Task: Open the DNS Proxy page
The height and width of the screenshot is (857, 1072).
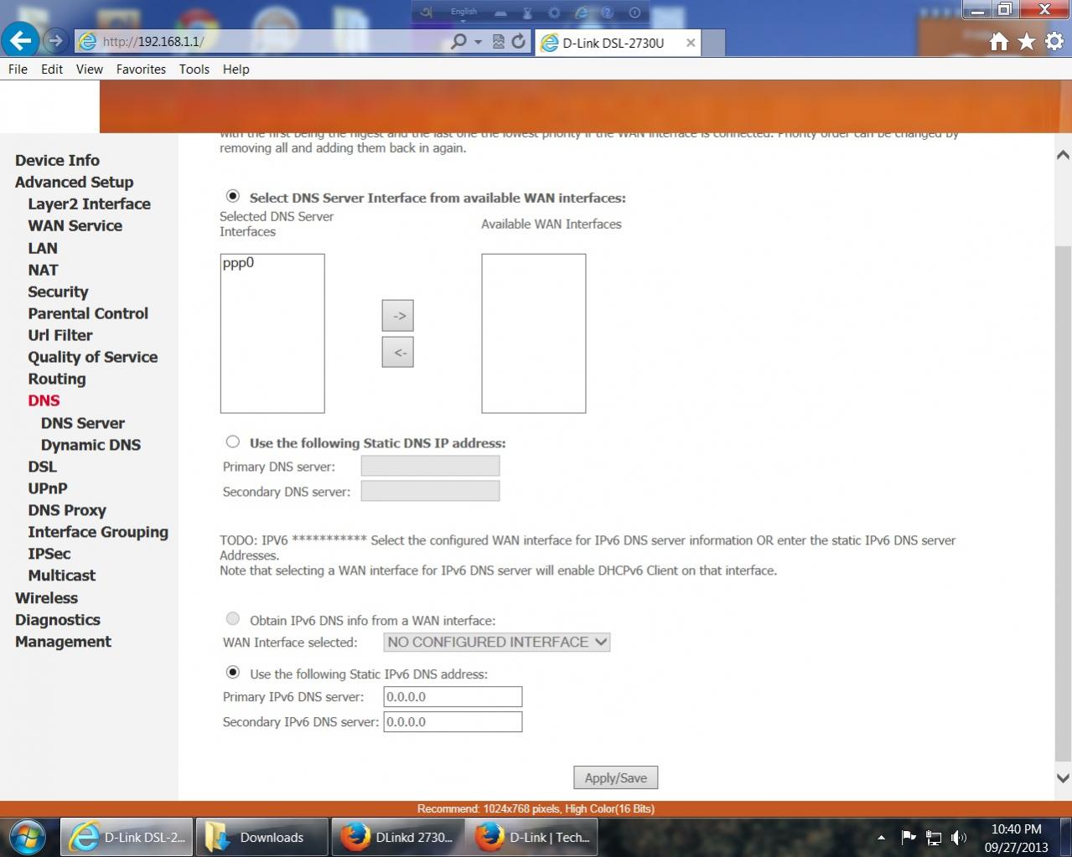Action: click(x=67, y=511)
